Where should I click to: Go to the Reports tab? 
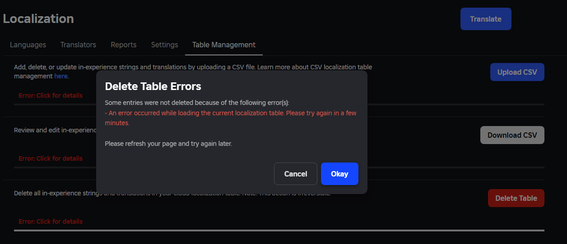(124, 45)
